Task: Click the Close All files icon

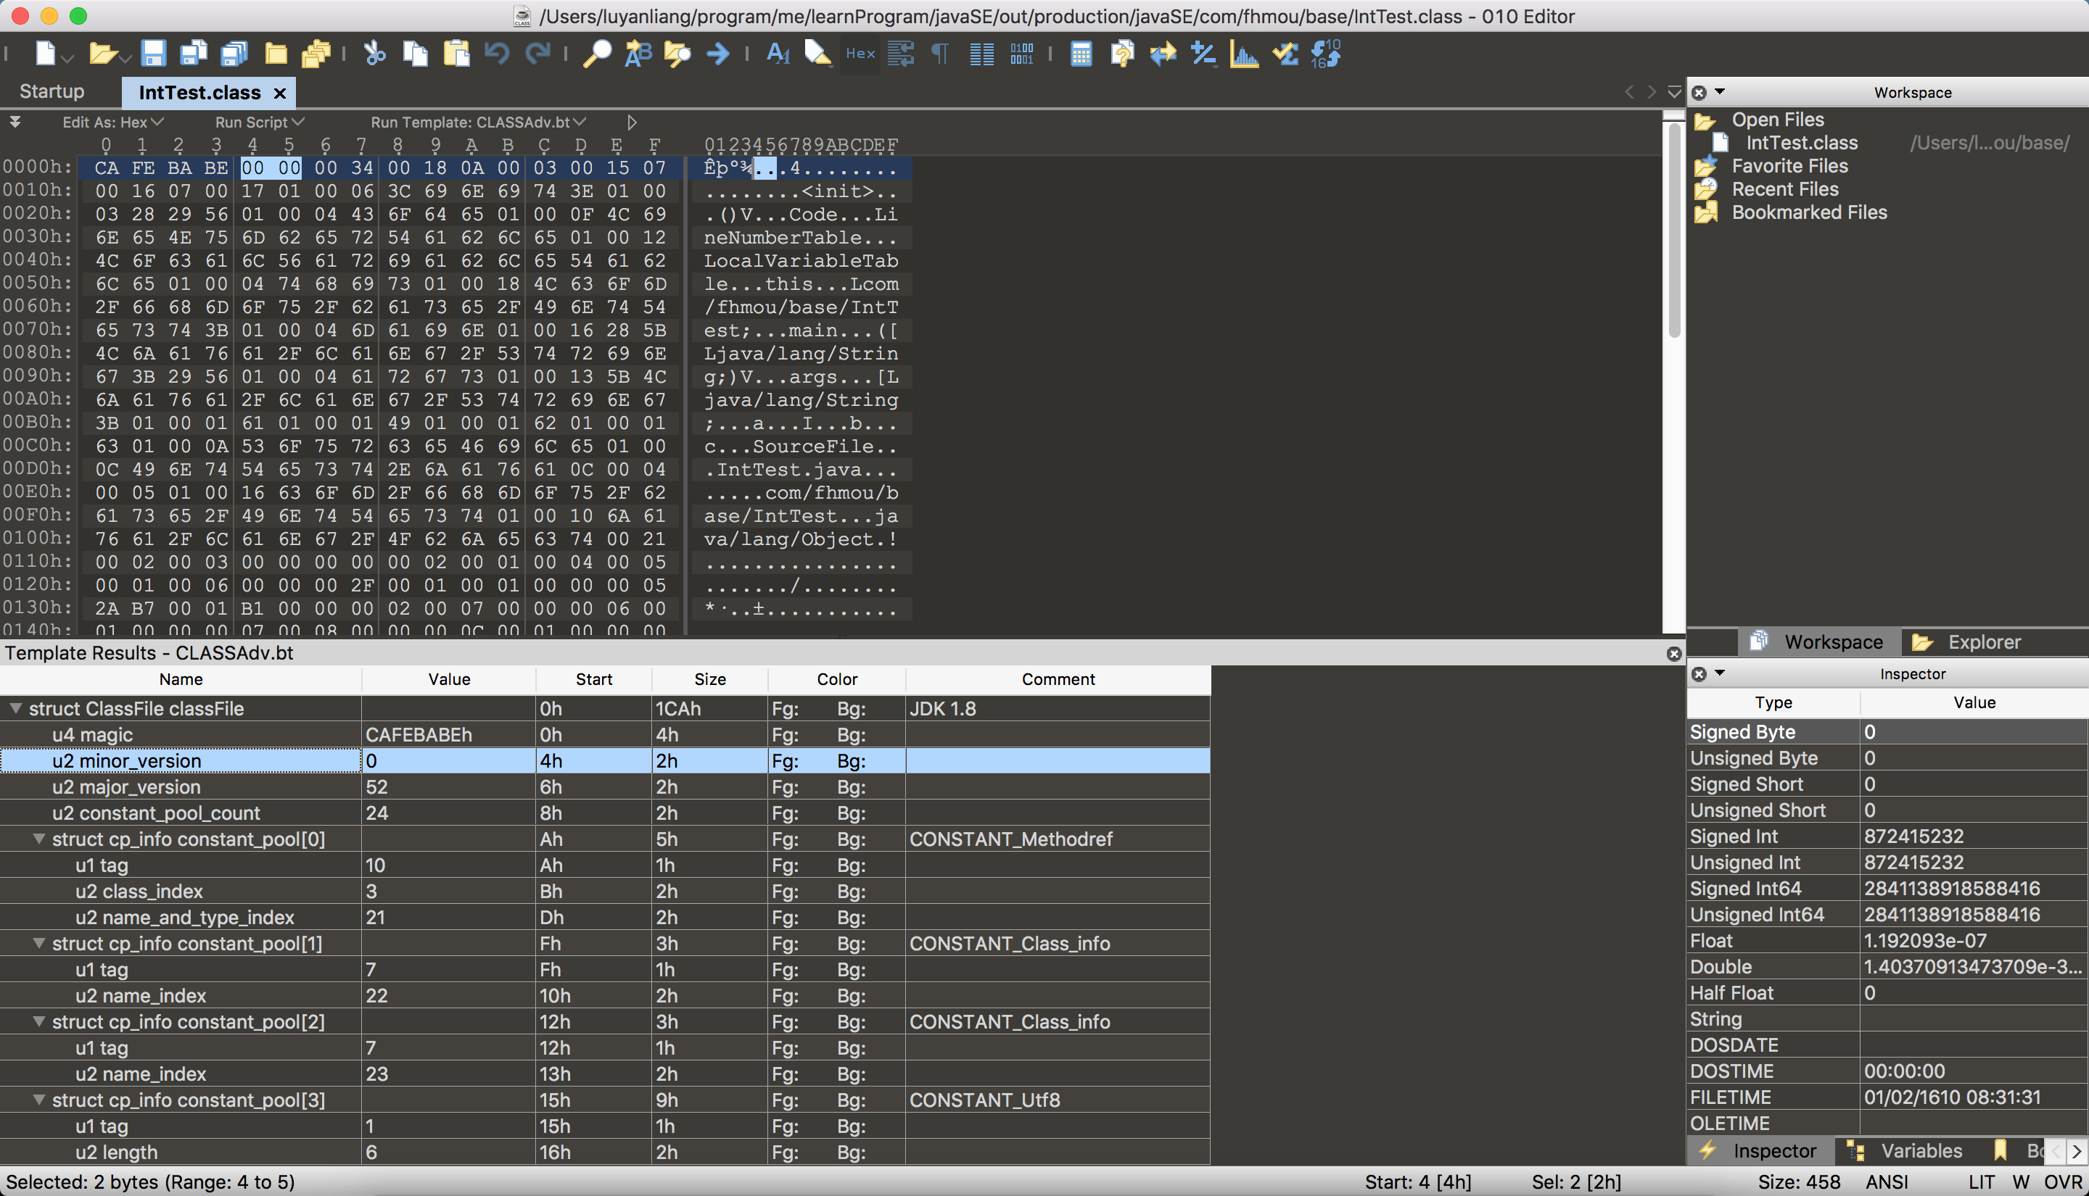Action: pos(316,54)
